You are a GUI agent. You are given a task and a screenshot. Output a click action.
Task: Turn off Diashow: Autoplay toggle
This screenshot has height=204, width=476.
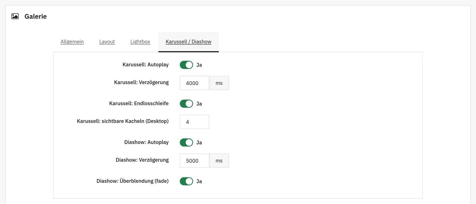point(187,142)
